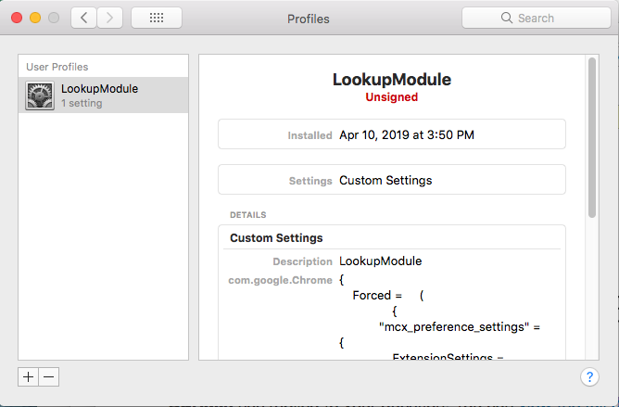Screen dimensions: 619x407
Task: Click the window's yellow minimize button
Action: [x=35, y=18]
